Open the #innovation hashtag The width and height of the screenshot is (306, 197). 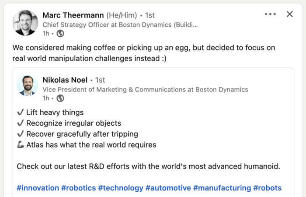point(38,188)
